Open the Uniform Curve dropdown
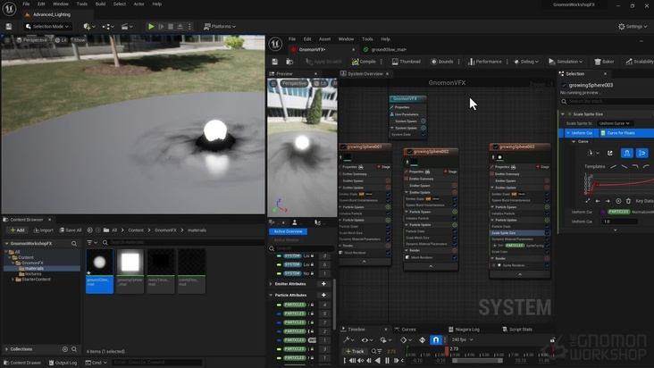The height and width of the screenshot is (368, 654). 616,123
